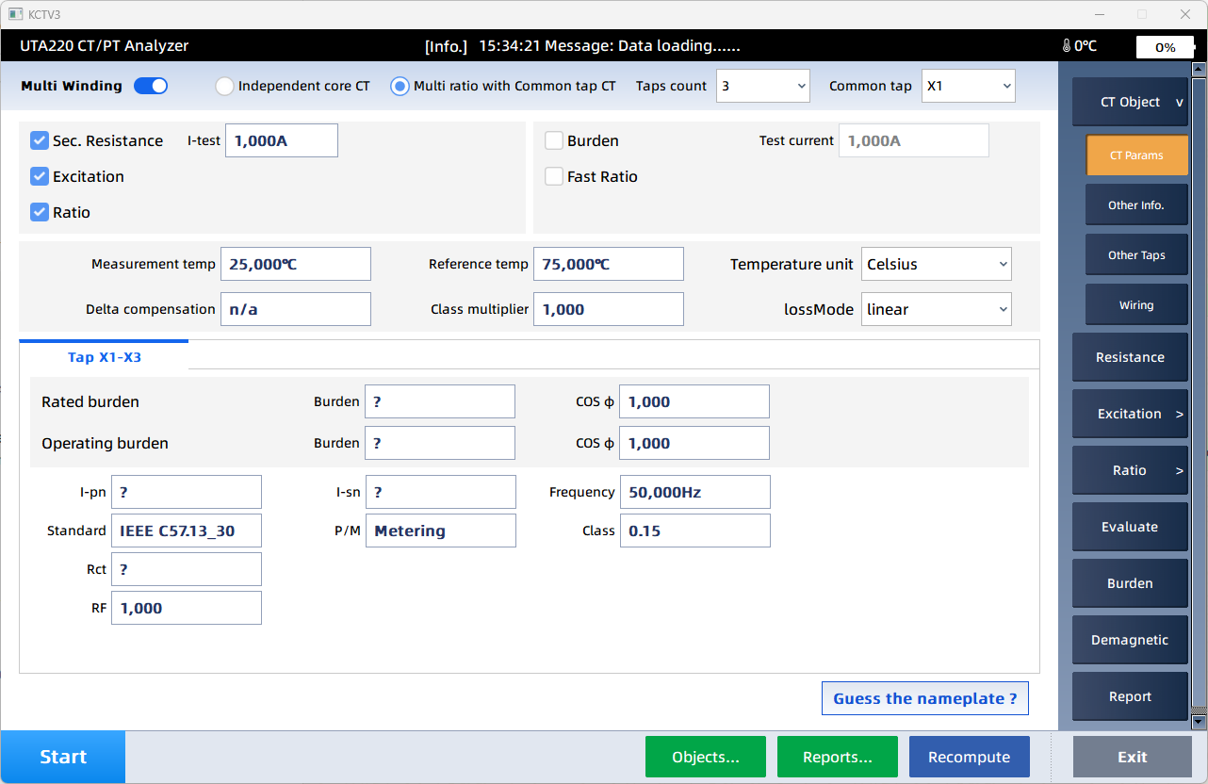The width and height of the screenshot is (1208, 784).
Task: Click the RF input field
Action: pos(187,608)
